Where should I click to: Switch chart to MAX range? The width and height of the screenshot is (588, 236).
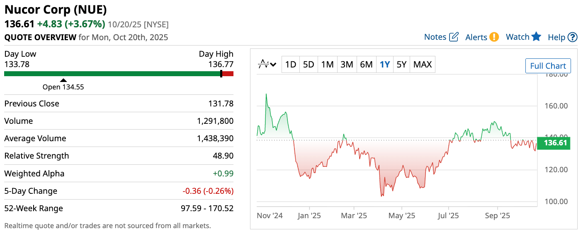423,65
